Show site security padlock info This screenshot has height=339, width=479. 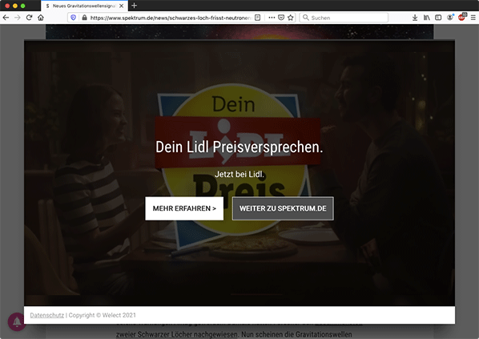pyautogui.click(x=85, y=18)
